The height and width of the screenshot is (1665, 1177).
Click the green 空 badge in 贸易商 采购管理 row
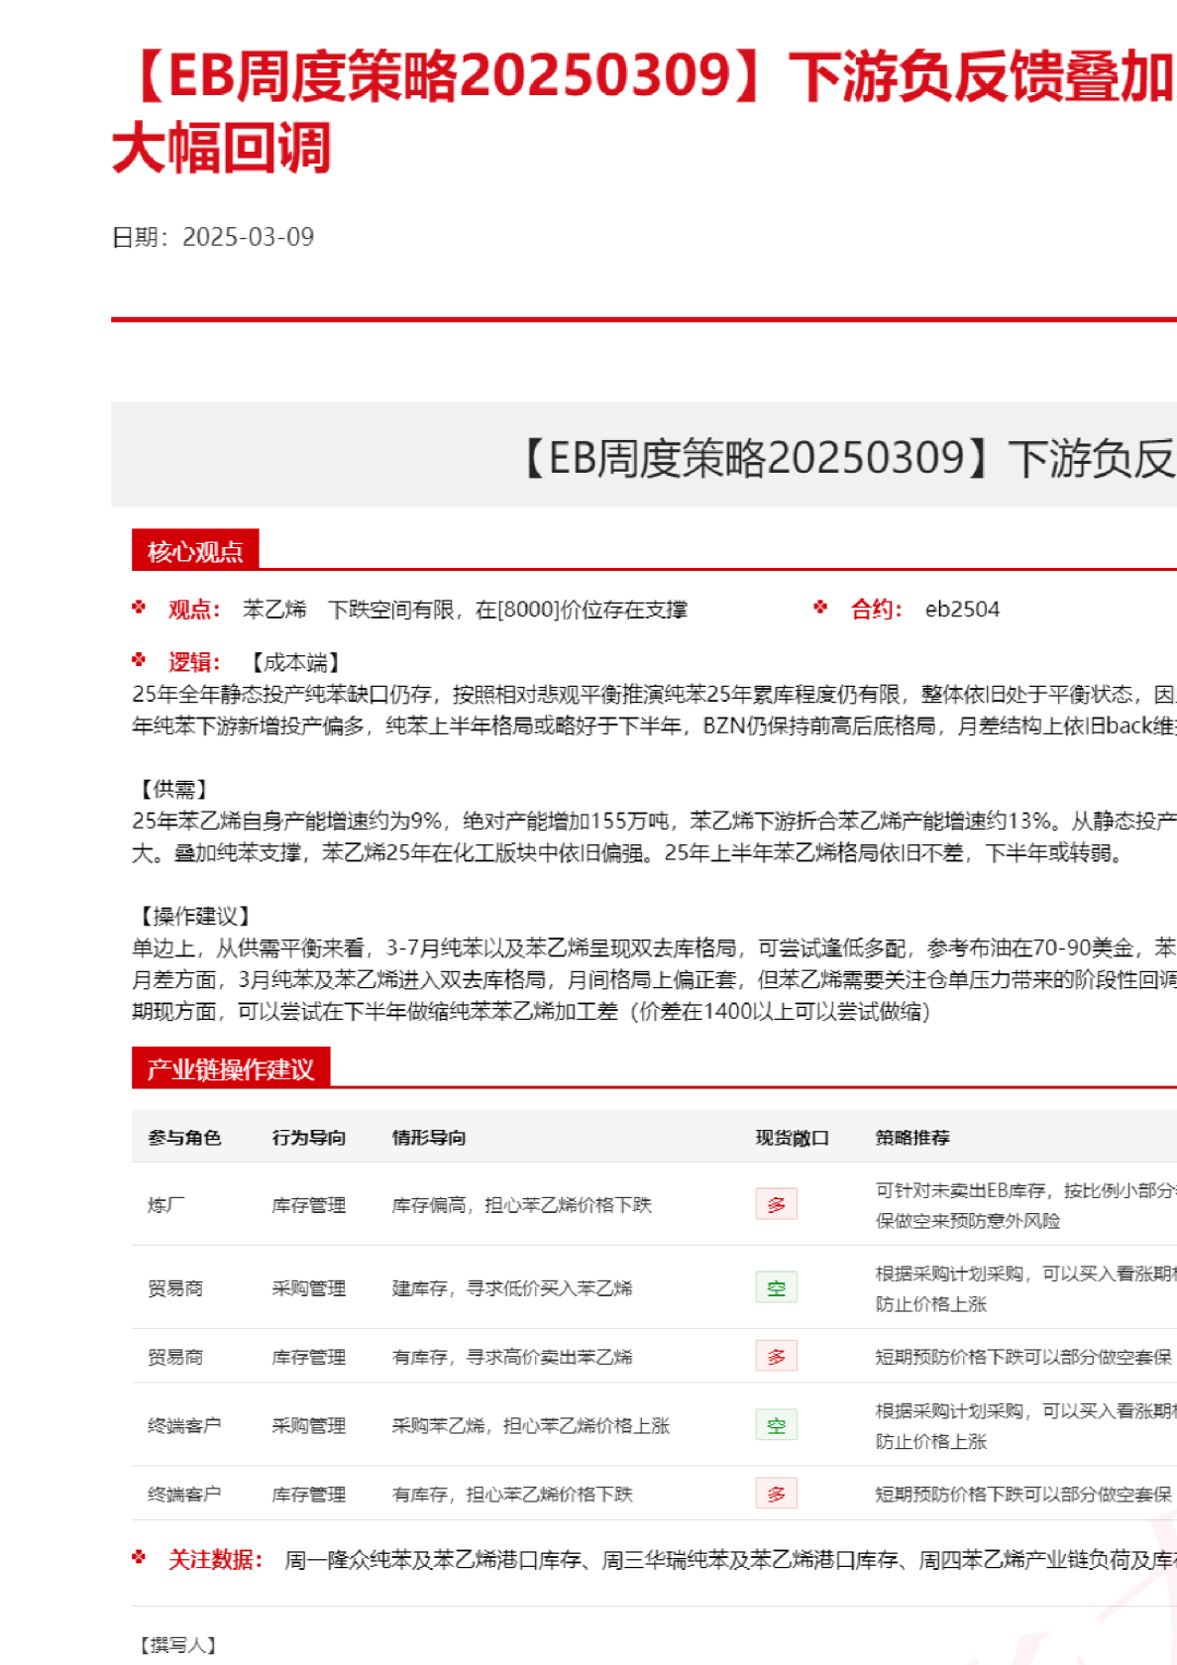(x=776, y=1287)
